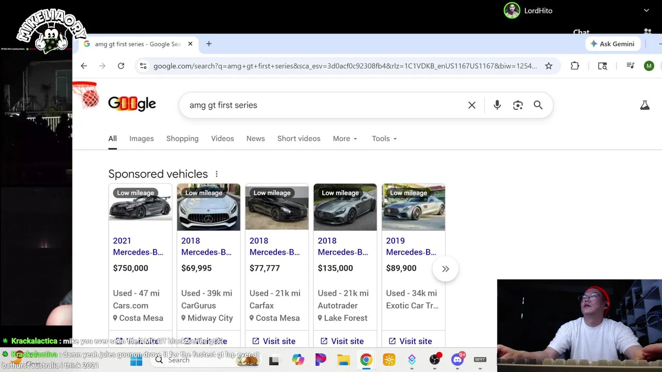Image resolution: width=662 pixels, height=372 pixels.
Task: Open the Windows Start menu
Action: point(136,360)
